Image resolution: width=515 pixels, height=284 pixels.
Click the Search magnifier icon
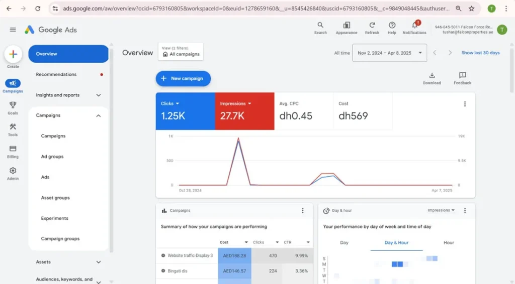320,25
